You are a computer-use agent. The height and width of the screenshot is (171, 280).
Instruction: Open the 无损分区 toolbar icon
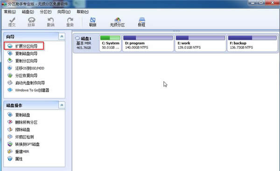tap(117, 20)
